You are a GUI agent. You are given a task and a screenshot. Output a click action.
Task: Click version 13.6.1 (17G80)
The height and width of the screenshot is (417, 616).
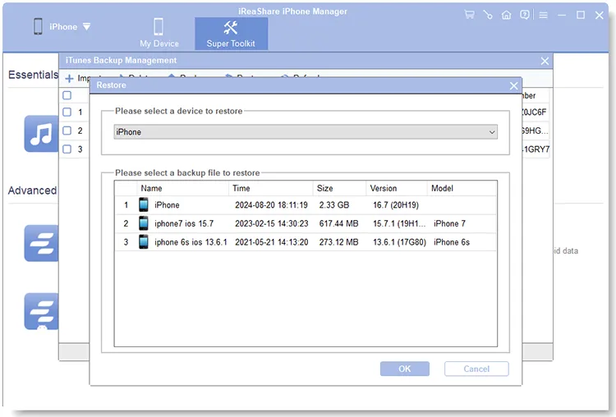coord(399,242)
